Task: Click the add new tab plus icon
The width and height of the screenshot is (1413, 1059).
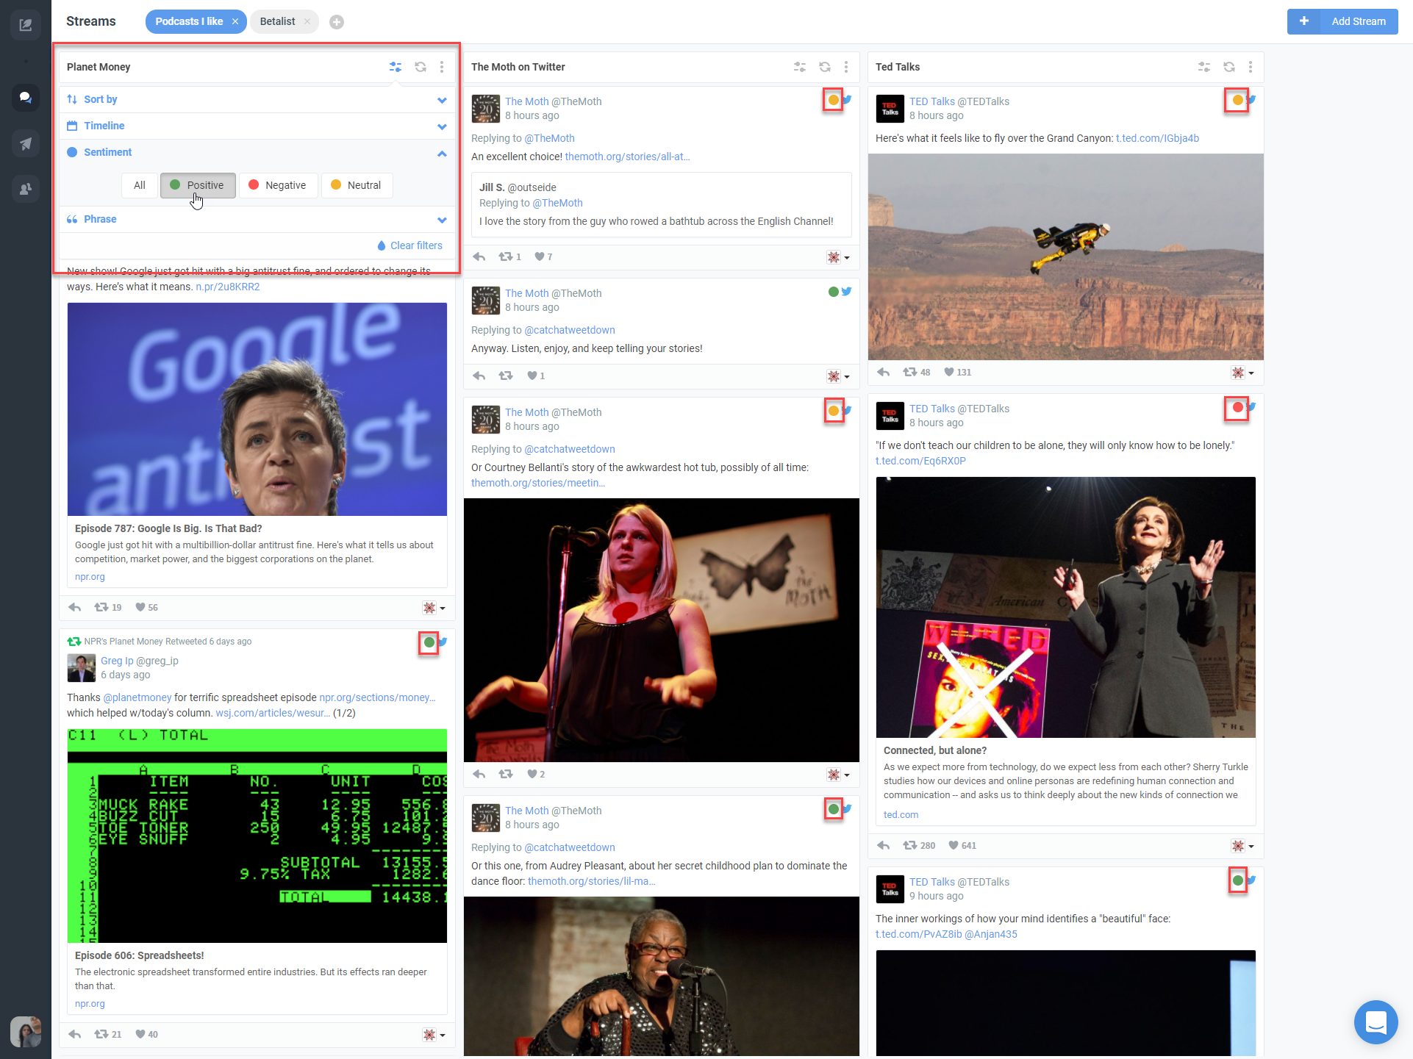Action: tap(337, 22)
